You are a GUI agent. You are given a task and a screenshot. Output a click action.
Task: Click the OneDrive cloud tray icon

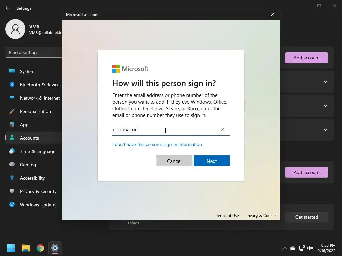coord(293,248)
